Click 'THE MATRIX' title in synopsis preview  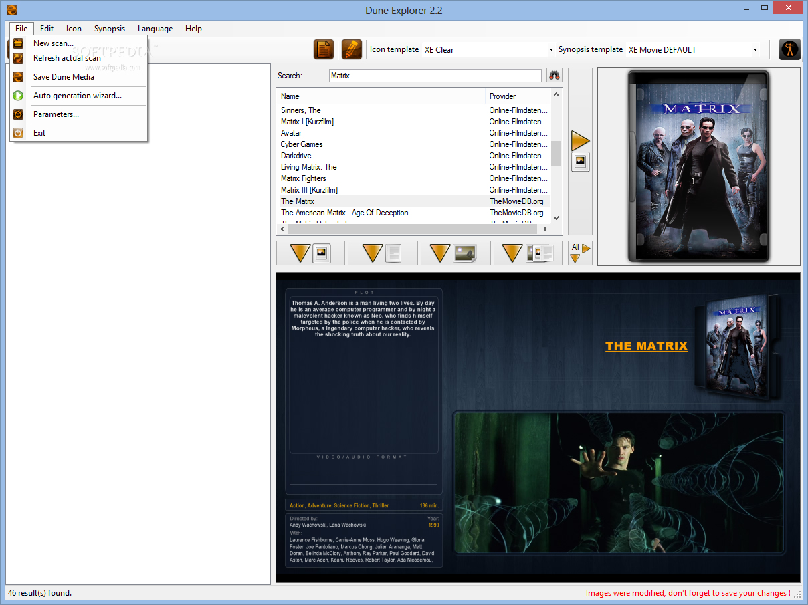coord(646,346)
